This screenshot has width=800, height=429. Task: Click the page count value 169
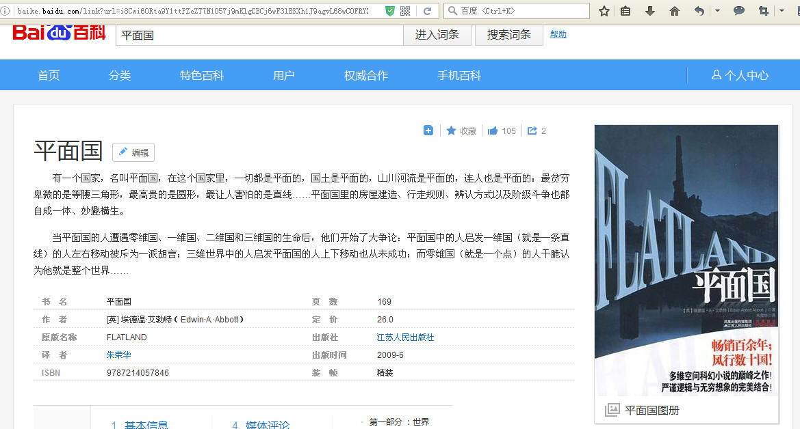click(384, 302)
